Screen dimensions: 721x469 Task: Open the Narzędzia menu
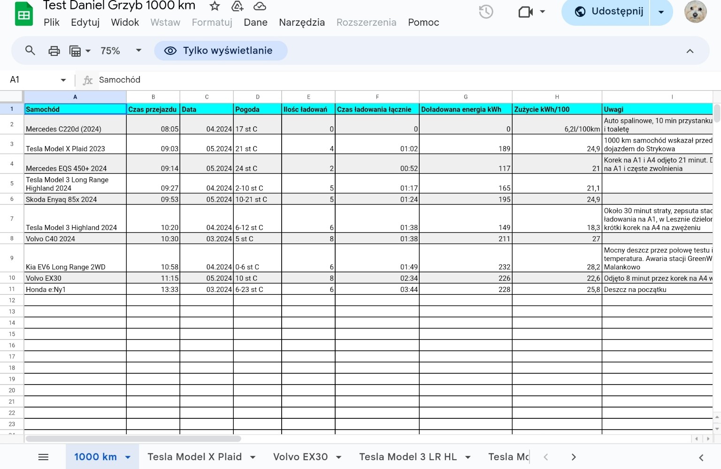[x=302, y=23]
